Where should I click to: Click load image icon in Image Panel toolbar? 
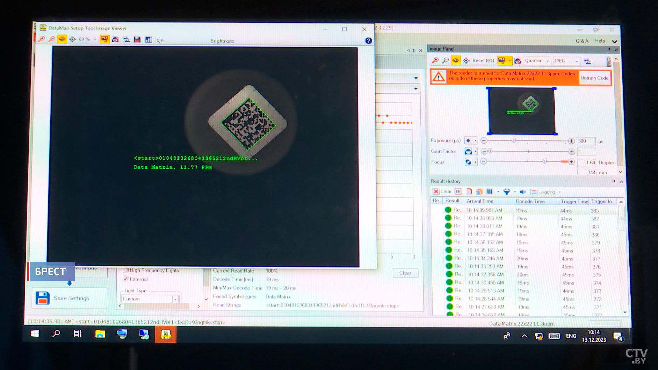(x=588, y=61)
